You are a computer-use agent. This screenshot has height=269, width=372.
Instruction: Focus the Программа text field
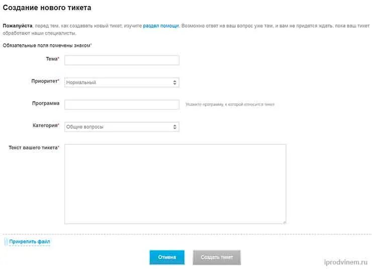coord(122,105)
